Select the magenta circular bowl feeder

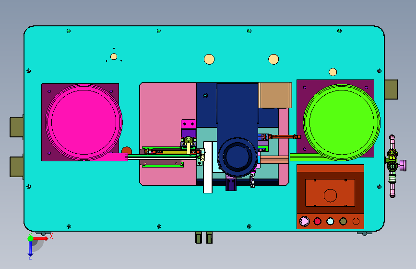[x=84, y=122]
